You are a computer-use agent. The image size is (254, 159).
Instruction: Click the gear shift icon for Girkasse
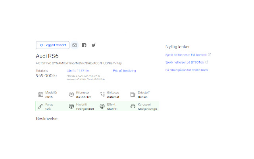(x=102, y=94)
